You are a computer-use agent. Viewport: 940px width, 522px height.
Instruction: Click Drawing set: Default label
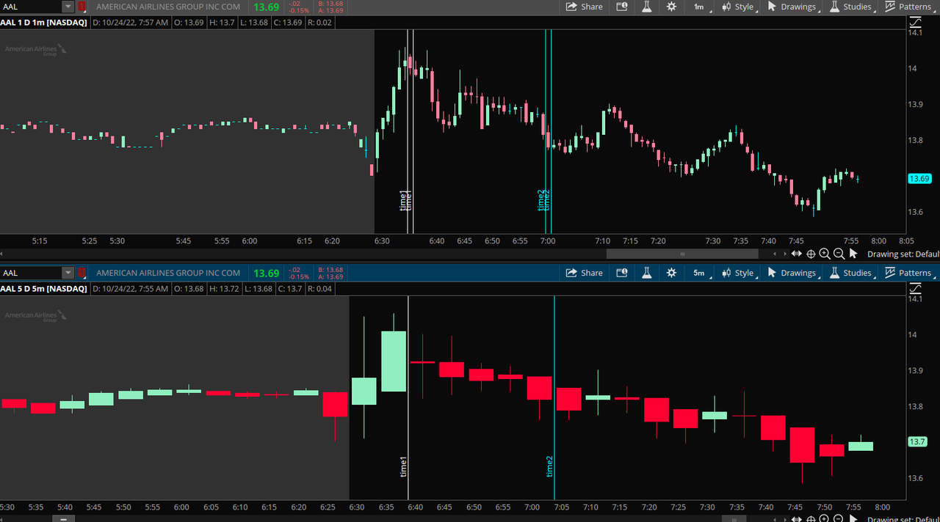[x=903, y=254]
